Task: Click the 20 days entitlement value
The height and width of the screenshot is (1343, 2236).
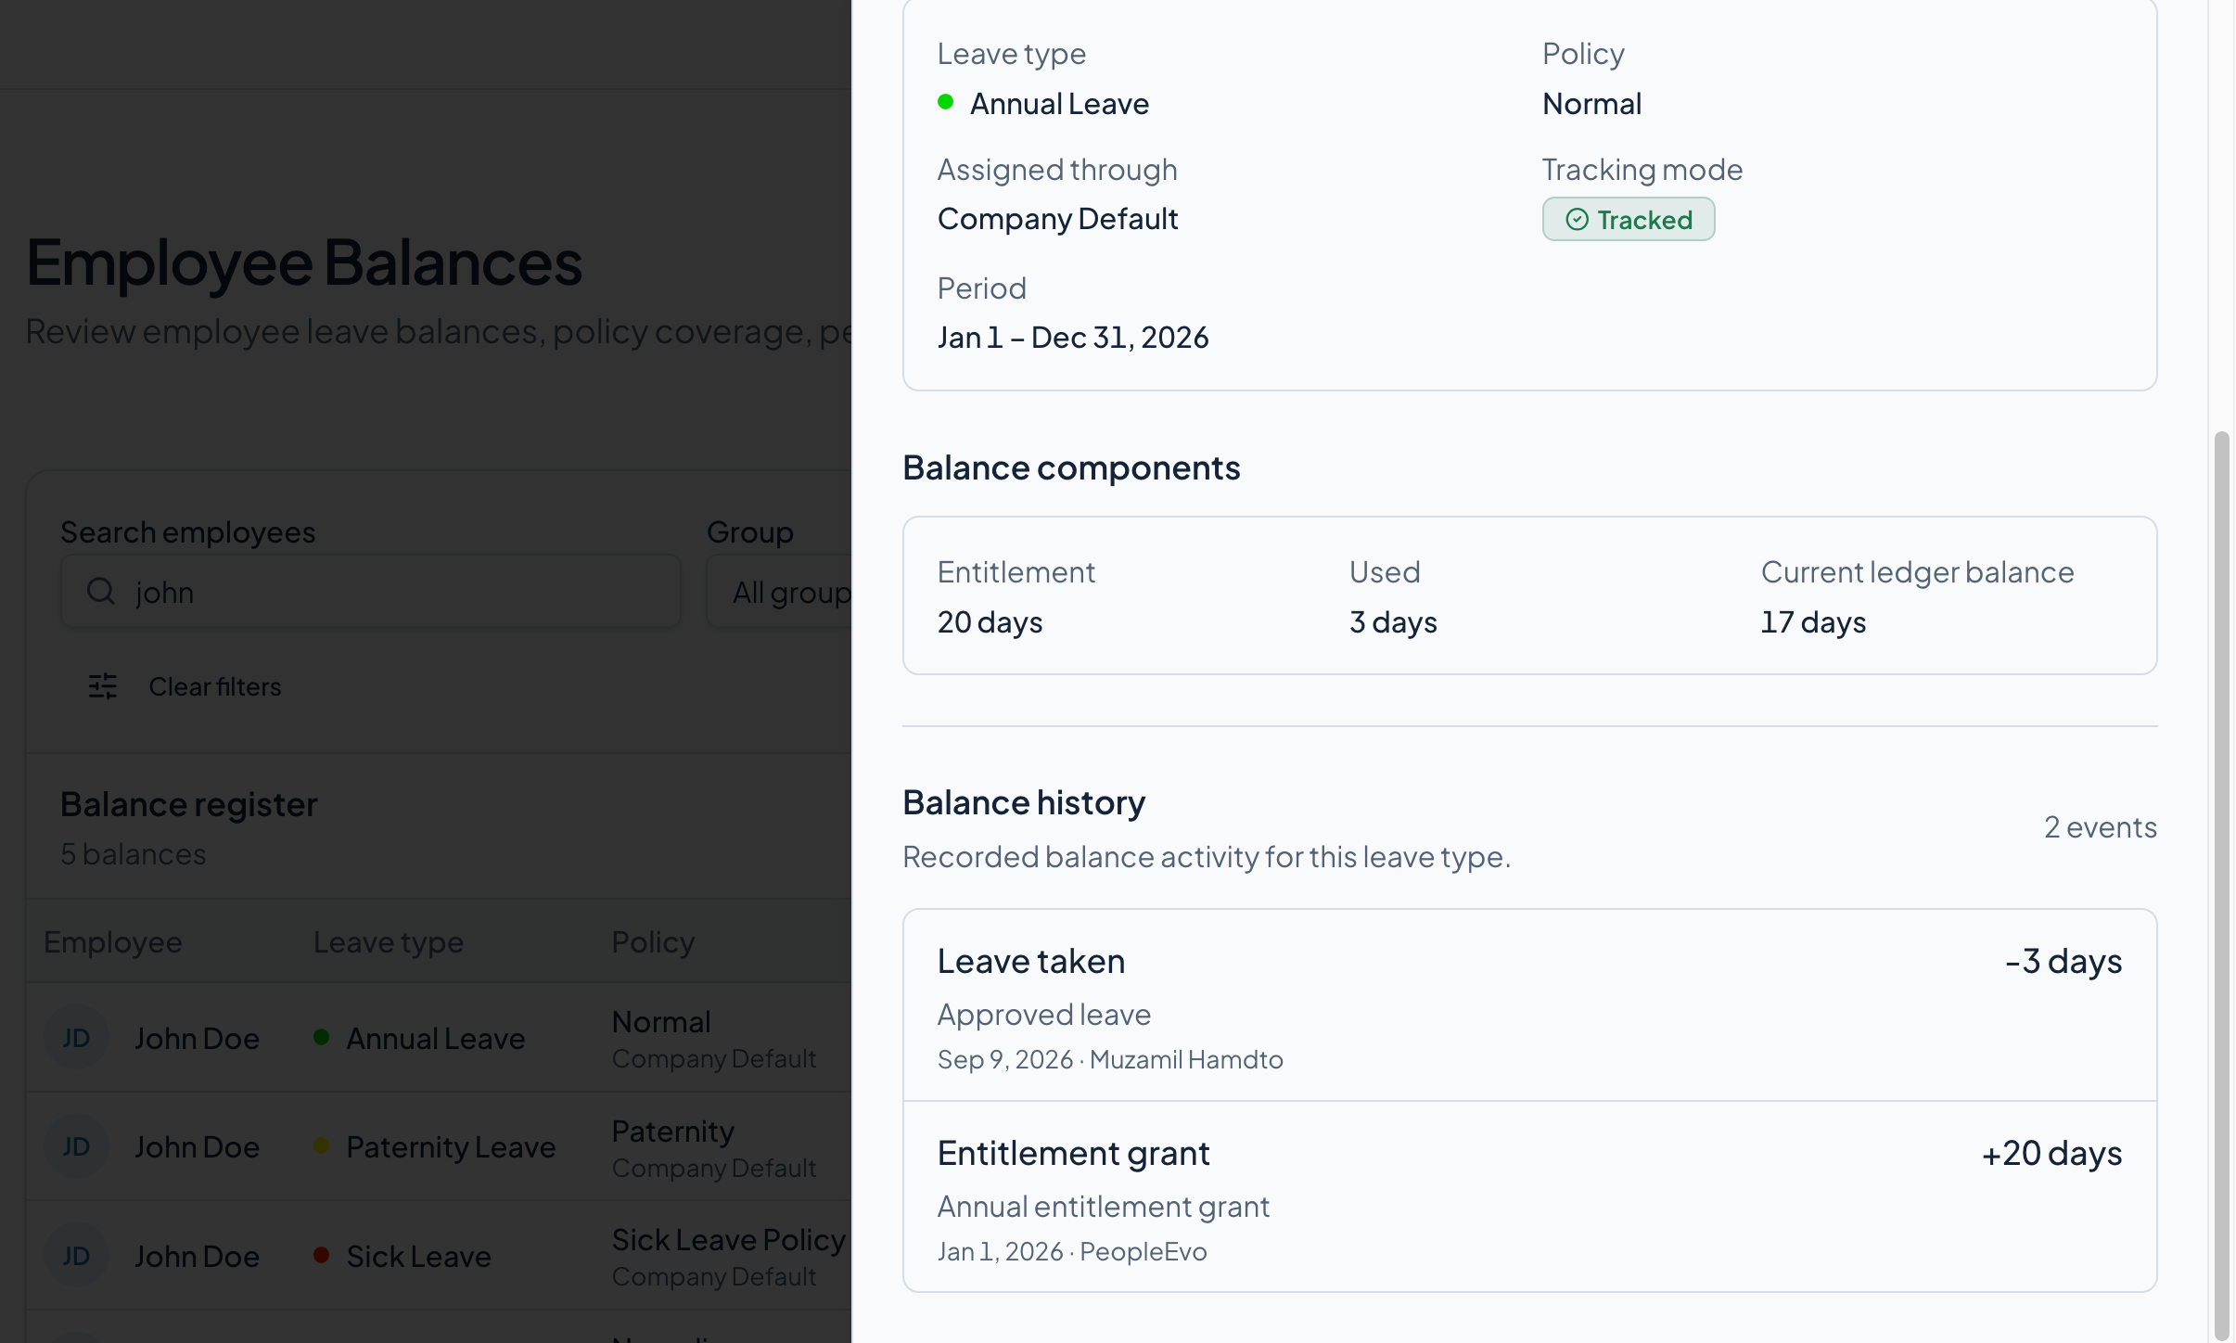Action: [990, 621]
